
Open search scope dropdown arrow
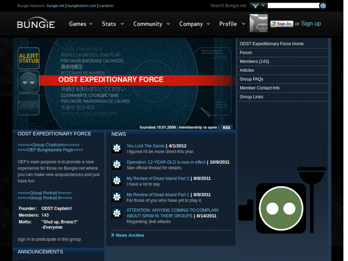tap(263, 5)
